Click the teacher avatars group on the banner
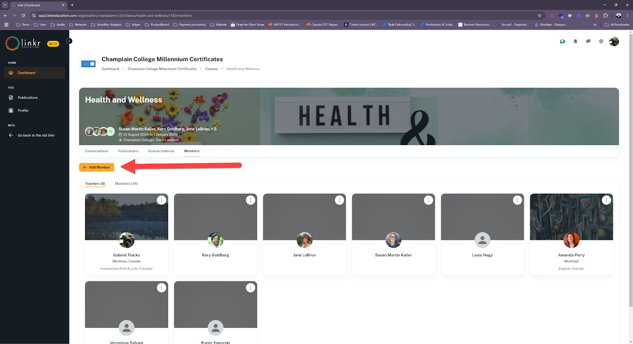 100,131
